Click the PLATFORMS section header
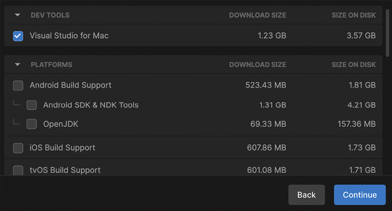The image size is (392, 211). tap(52, 65)
